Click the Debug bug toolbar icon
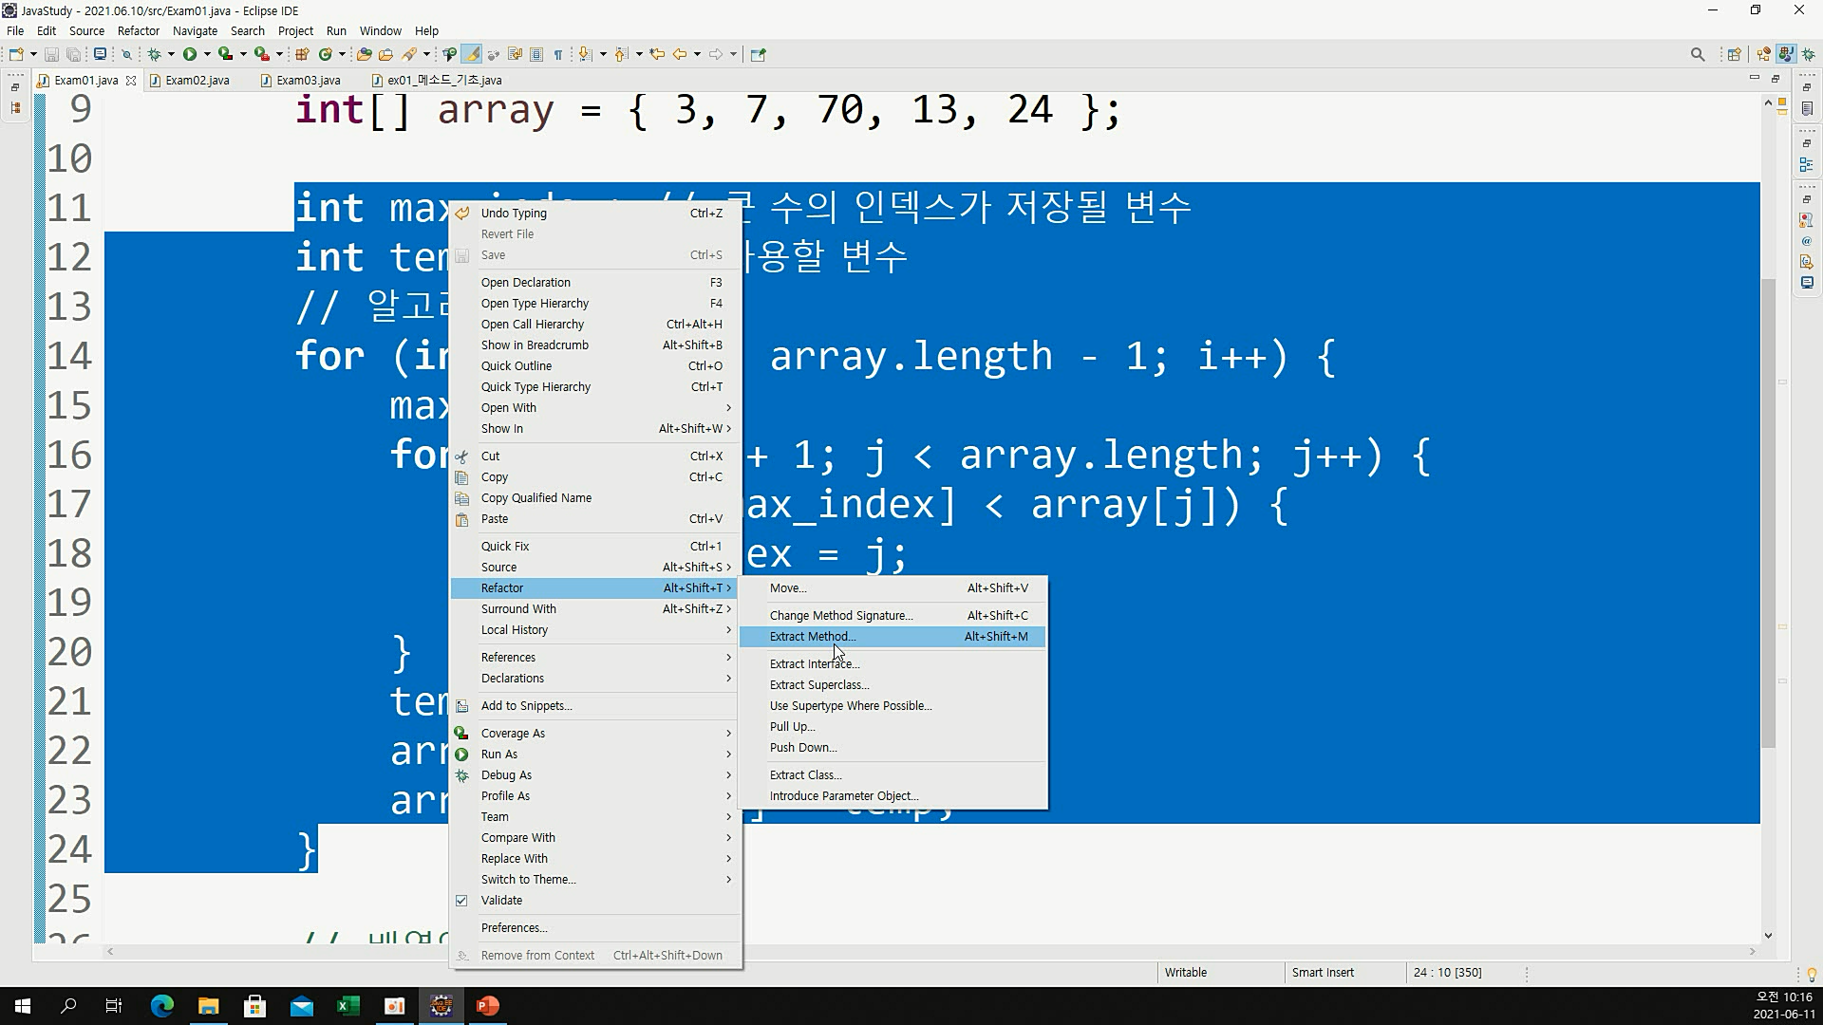 point(155,54)
